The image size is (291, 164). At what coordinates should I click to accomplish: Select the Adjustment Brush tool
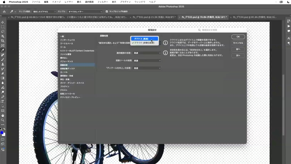point(3,88)
